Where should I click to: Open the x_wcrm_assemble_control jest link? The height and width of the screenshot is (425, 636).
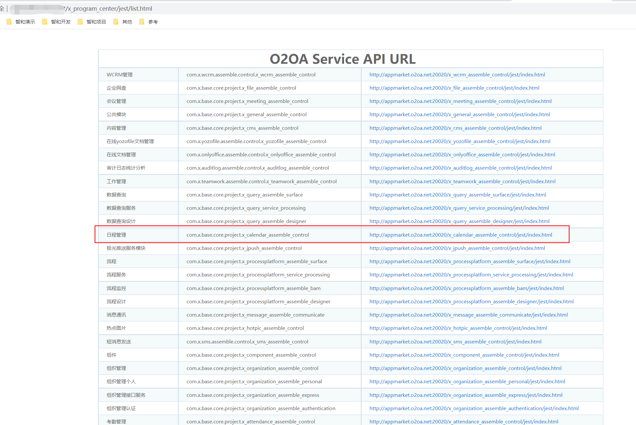pos(457,74)
